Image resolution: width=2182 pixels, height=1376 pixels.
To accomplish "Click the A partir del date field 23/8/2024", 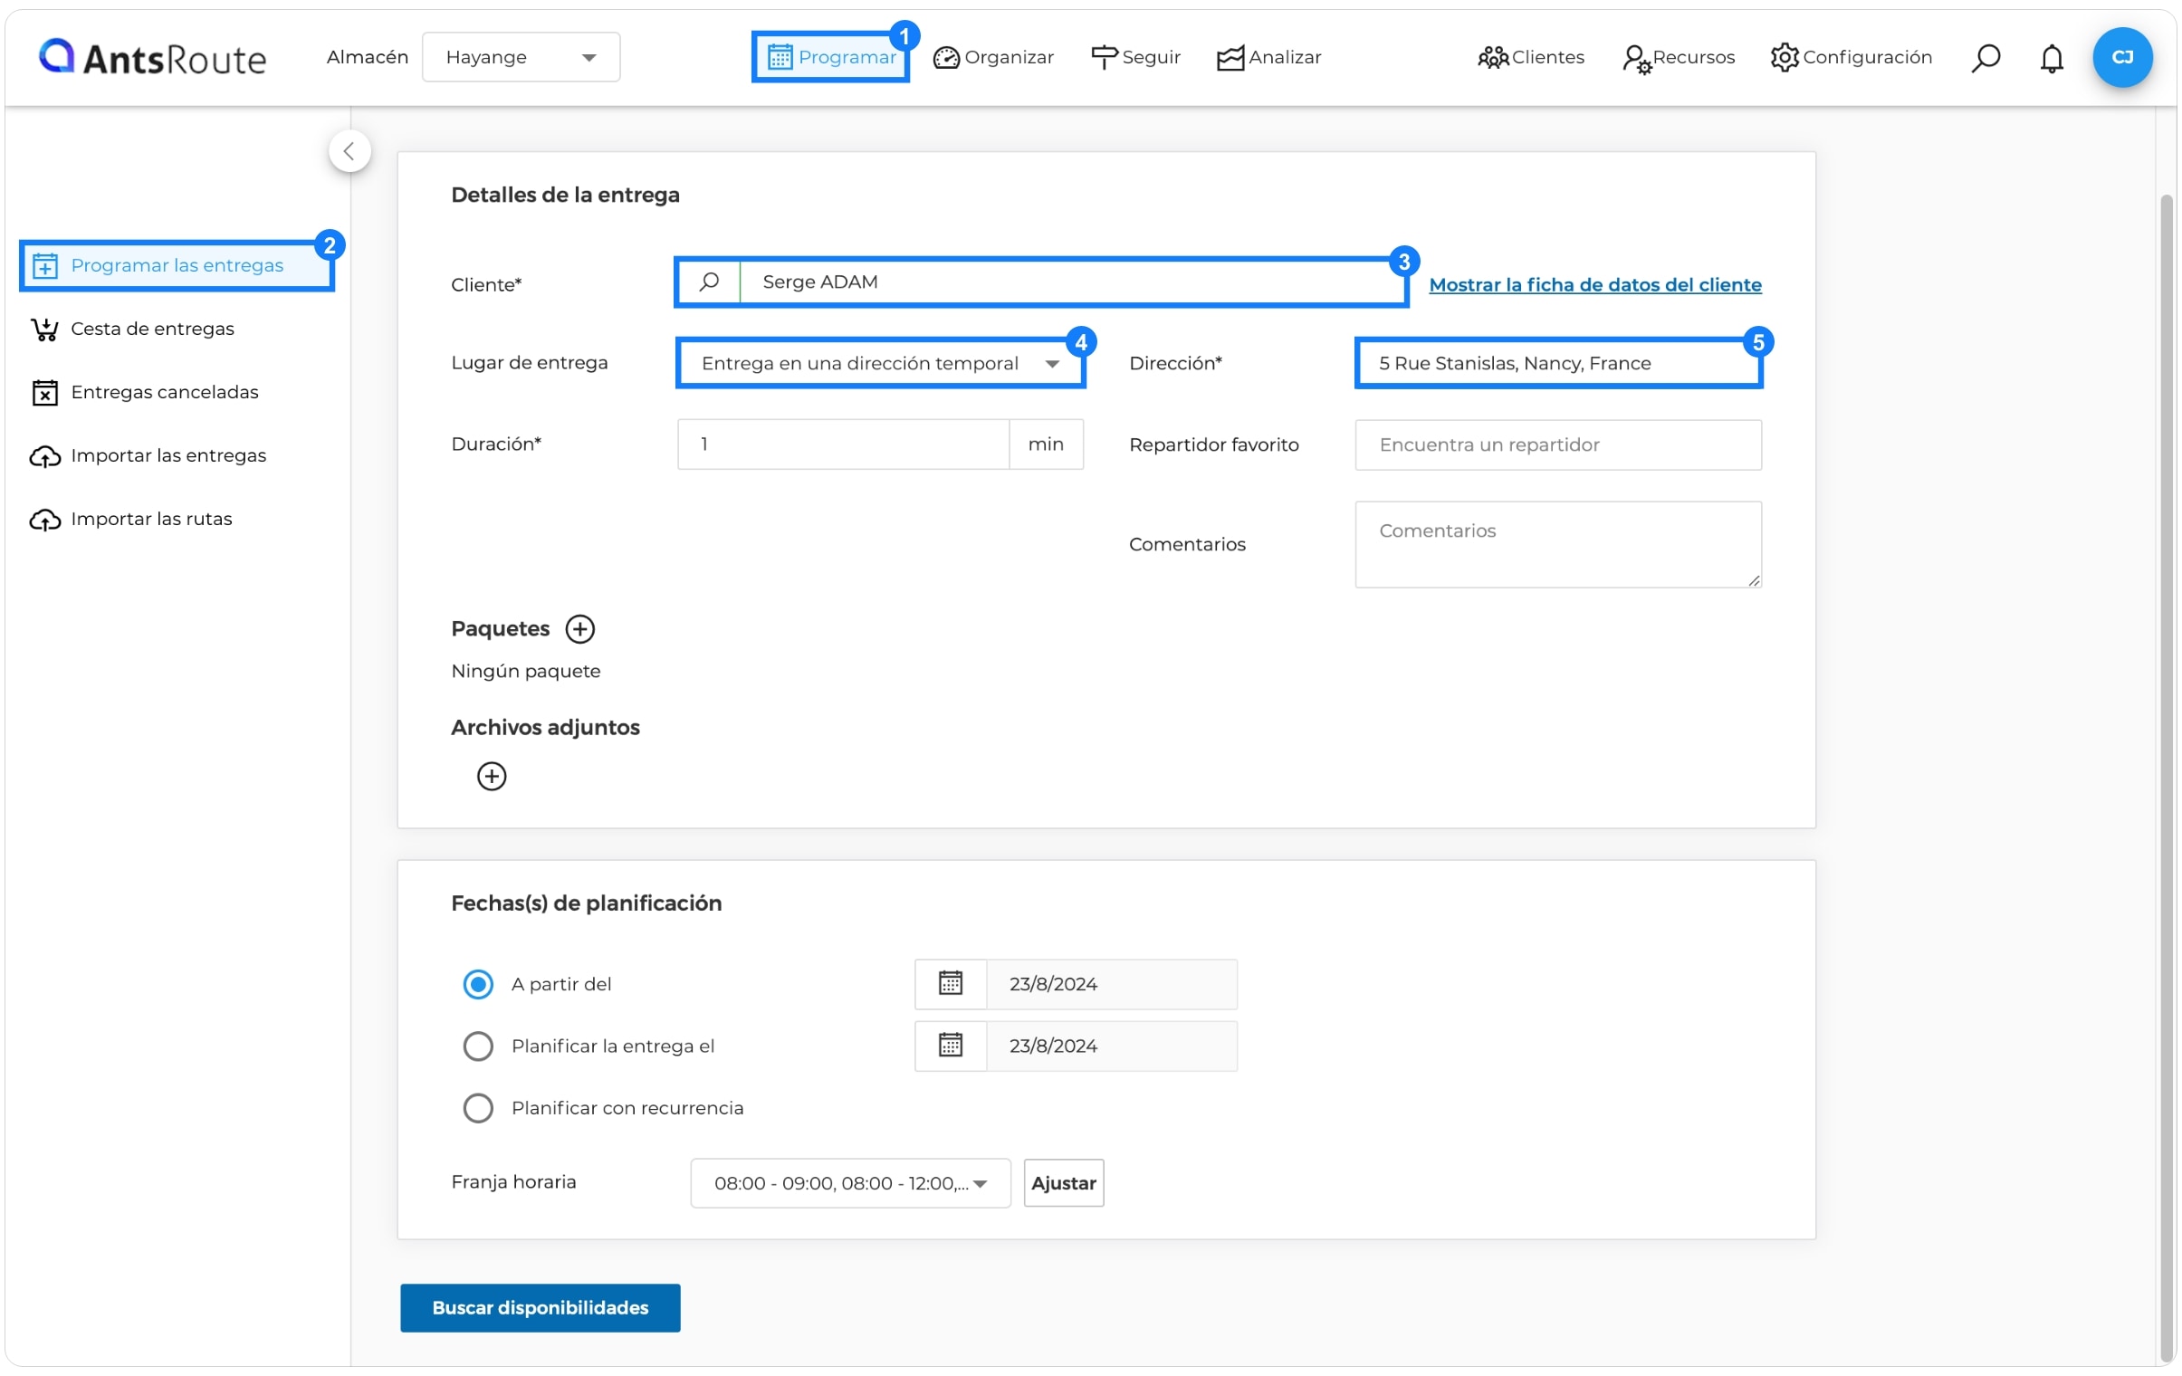I will coord(1111,984).
